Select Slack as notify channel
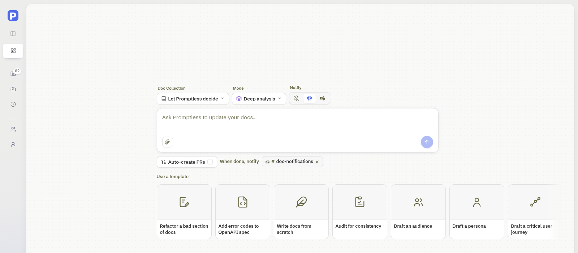Image resolution: width=578 pixels, height=253 pixels. [x=310, y=98]
